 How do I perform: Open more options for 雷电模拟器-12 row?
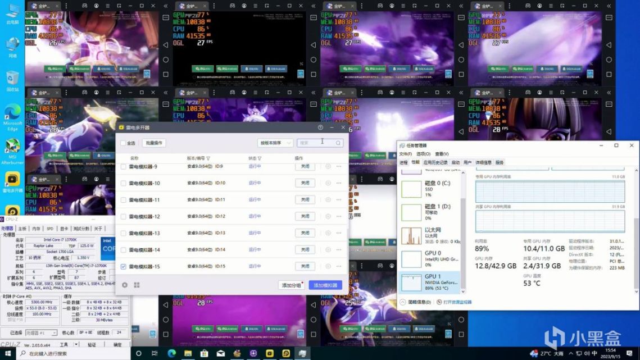(339, 216)
